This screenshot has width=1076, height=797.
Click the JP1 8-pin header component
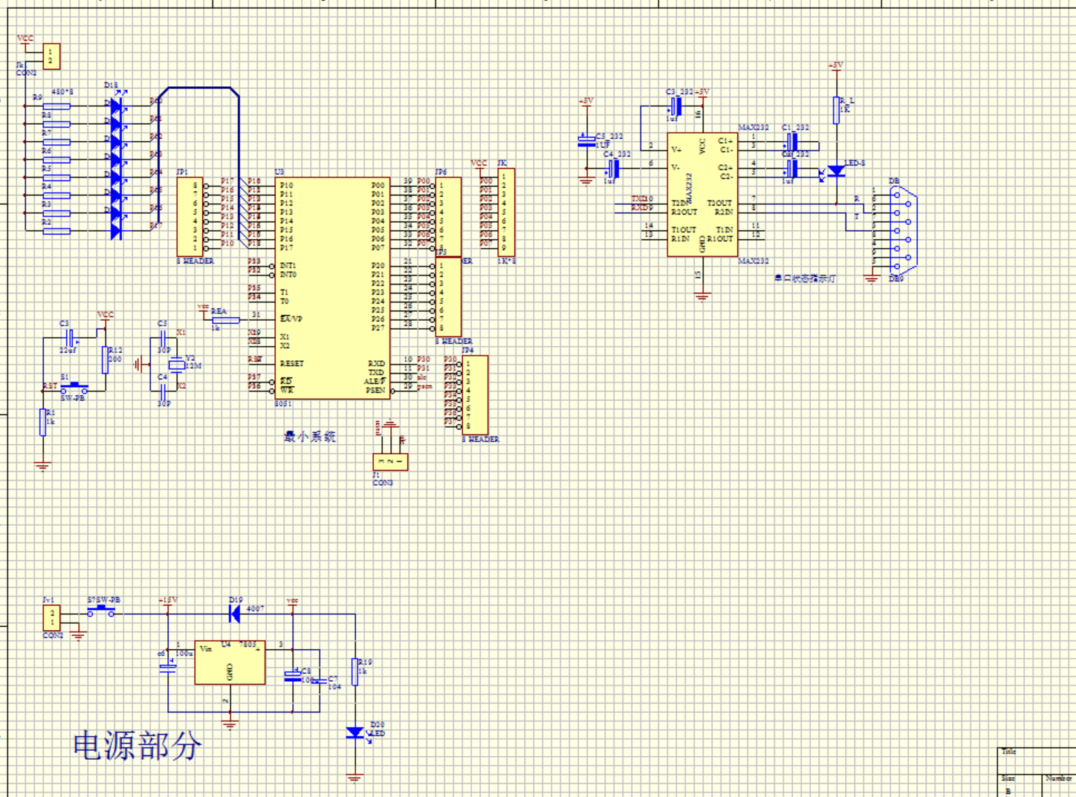click(x=189, y=217)
